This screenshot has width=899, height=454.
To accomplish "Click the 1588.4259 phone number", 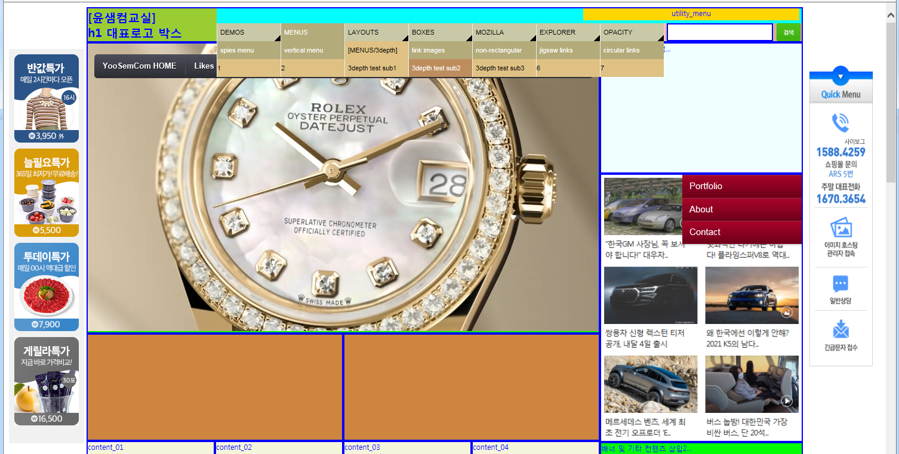I will (841, 152).
